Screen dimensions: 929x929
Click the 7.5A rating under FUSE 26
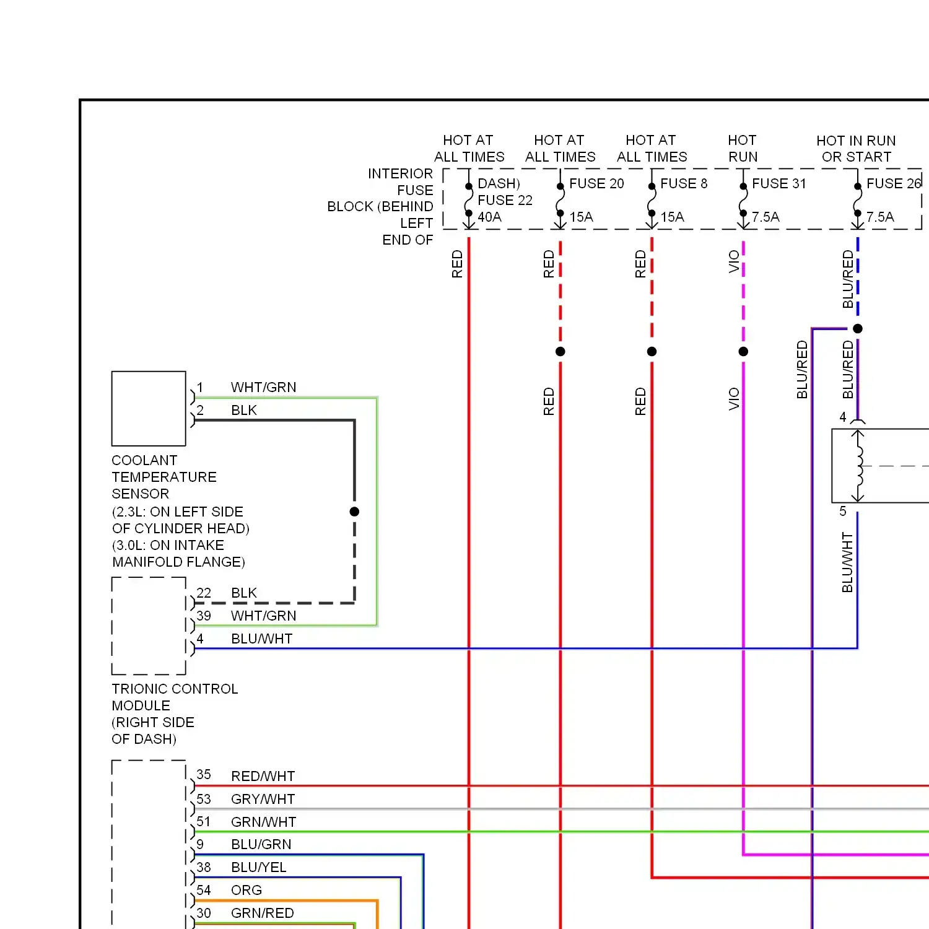coord(880,217)
